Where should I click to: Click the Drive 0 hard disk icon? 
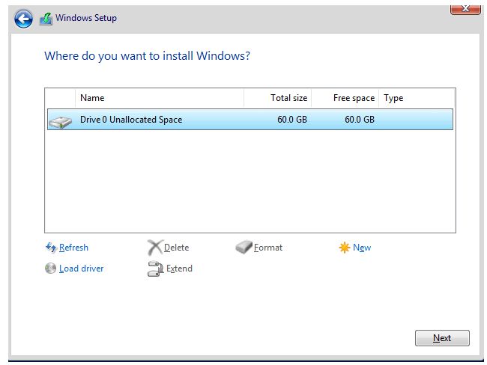point(61,122)
